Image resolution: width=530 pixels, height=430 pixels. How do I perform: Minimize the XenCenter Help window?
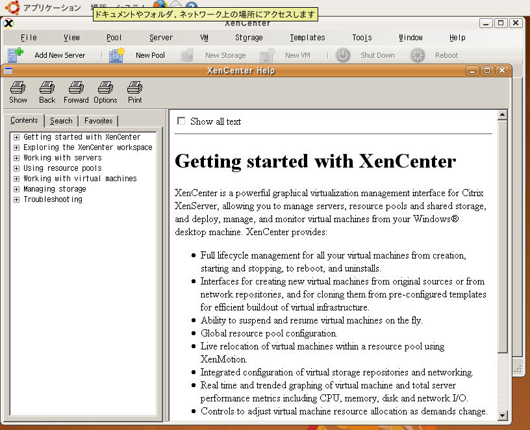[472, 70]
